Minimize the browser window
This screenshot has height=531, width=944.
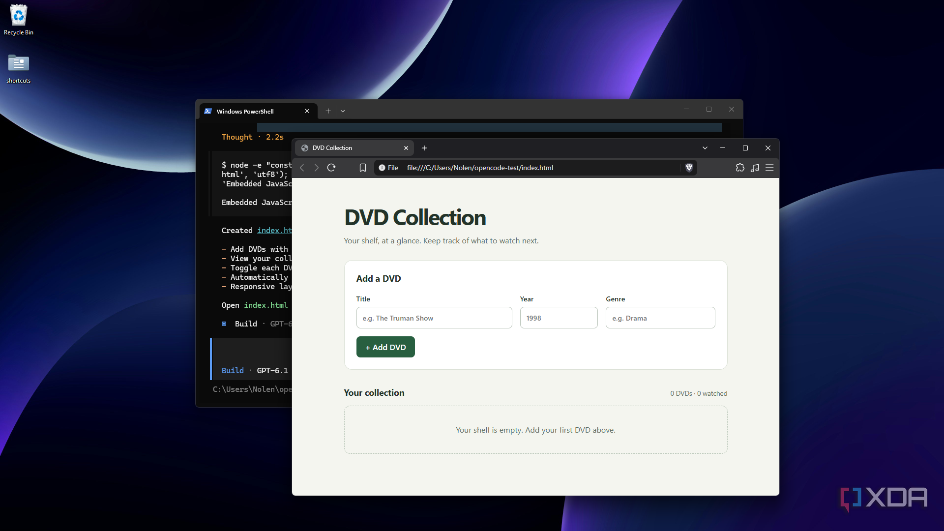723,148
